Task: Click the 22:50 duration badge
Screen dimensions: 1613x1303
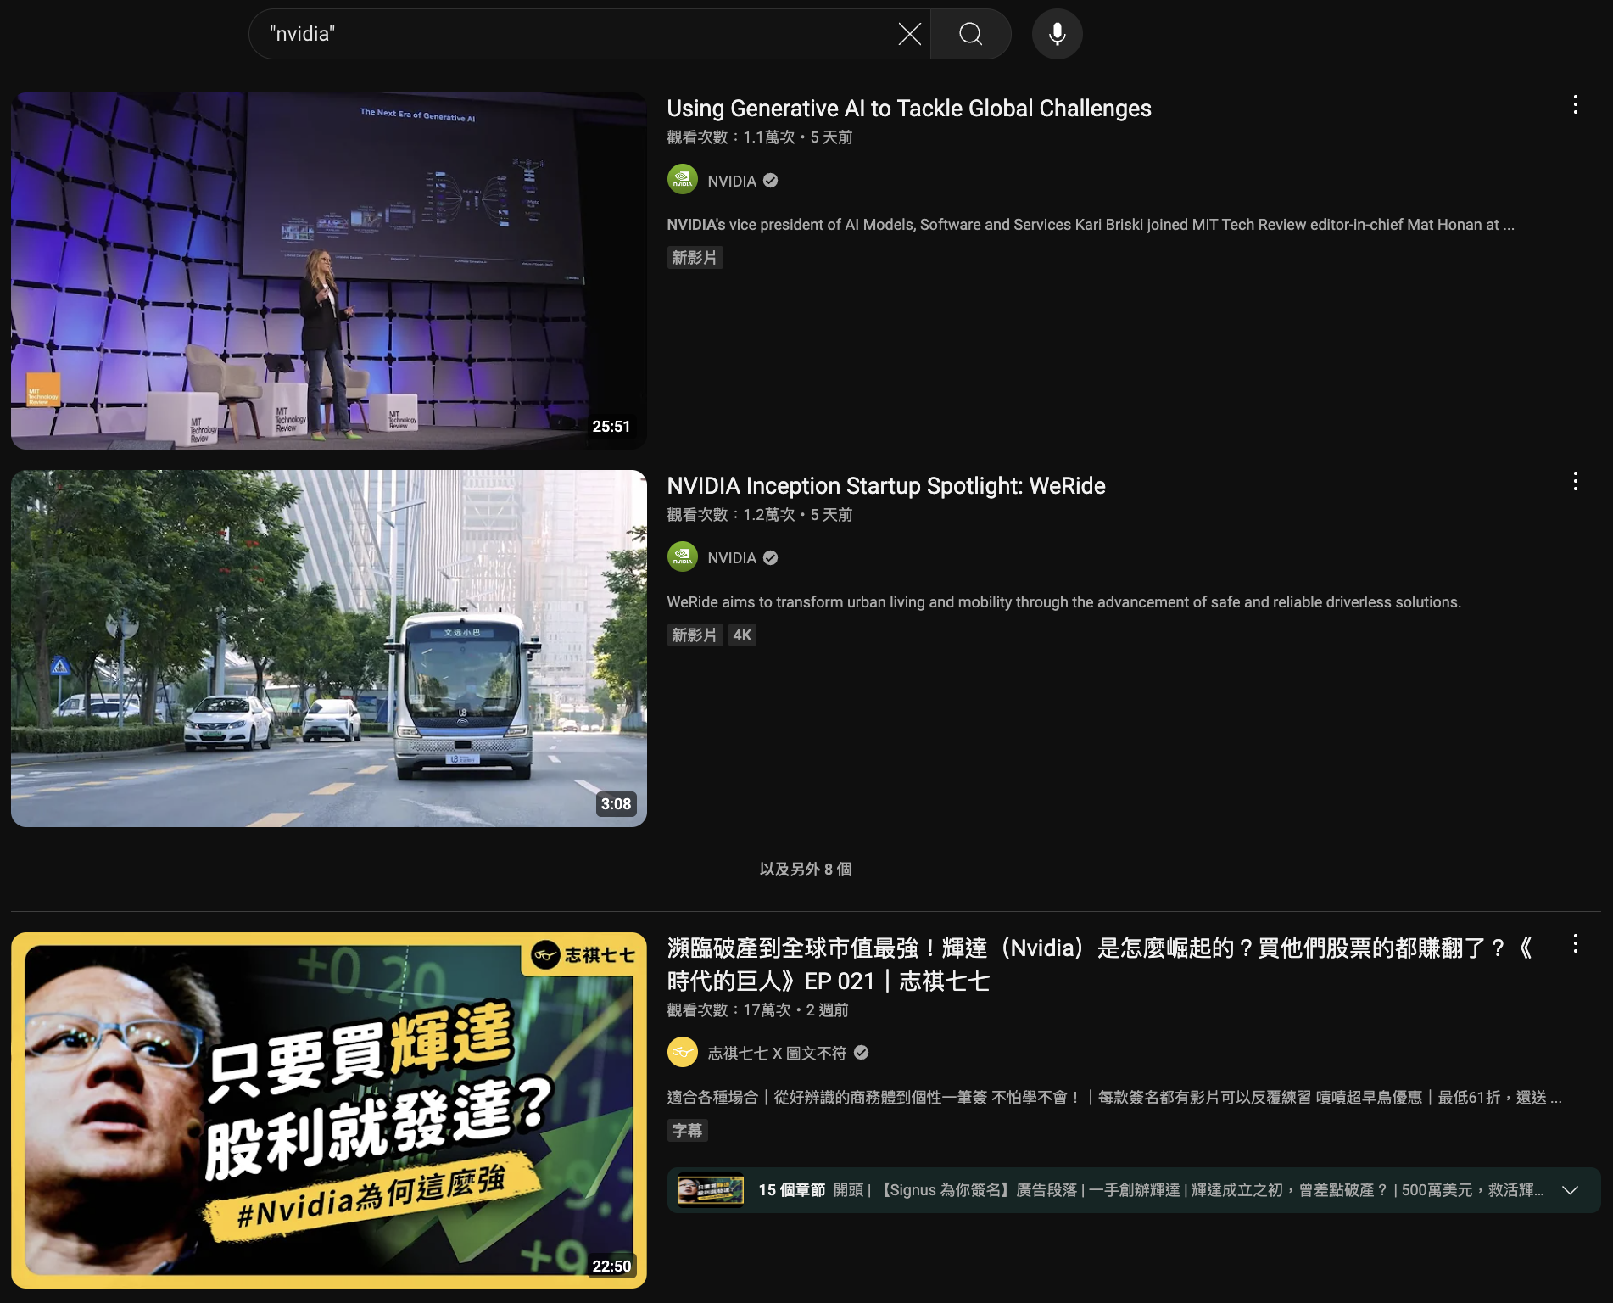Action: click(611, 1267)
